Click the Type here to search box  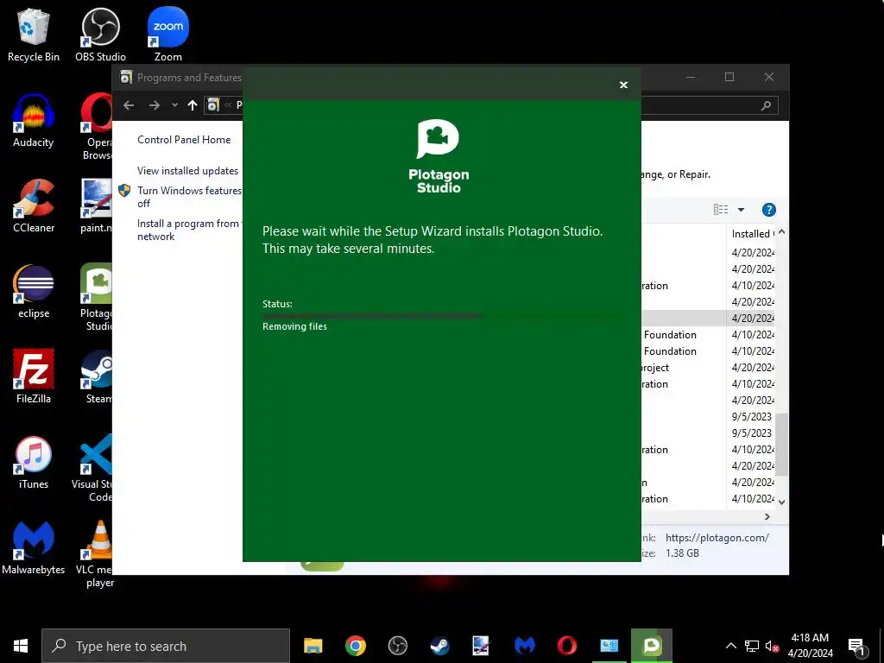click(x=166, y=646)
